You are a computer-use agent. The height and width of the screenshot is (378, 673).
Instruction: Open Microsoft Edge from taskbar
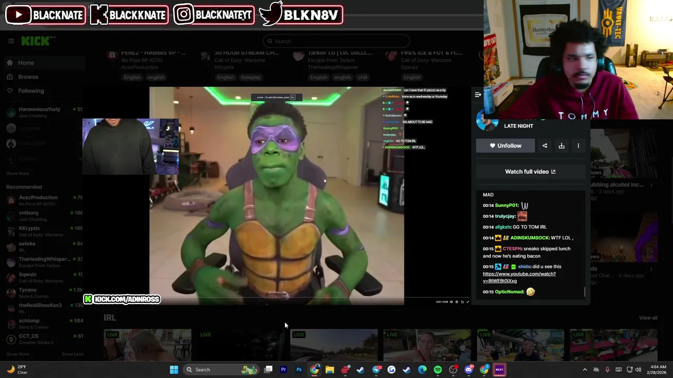(x=422, y=370)
